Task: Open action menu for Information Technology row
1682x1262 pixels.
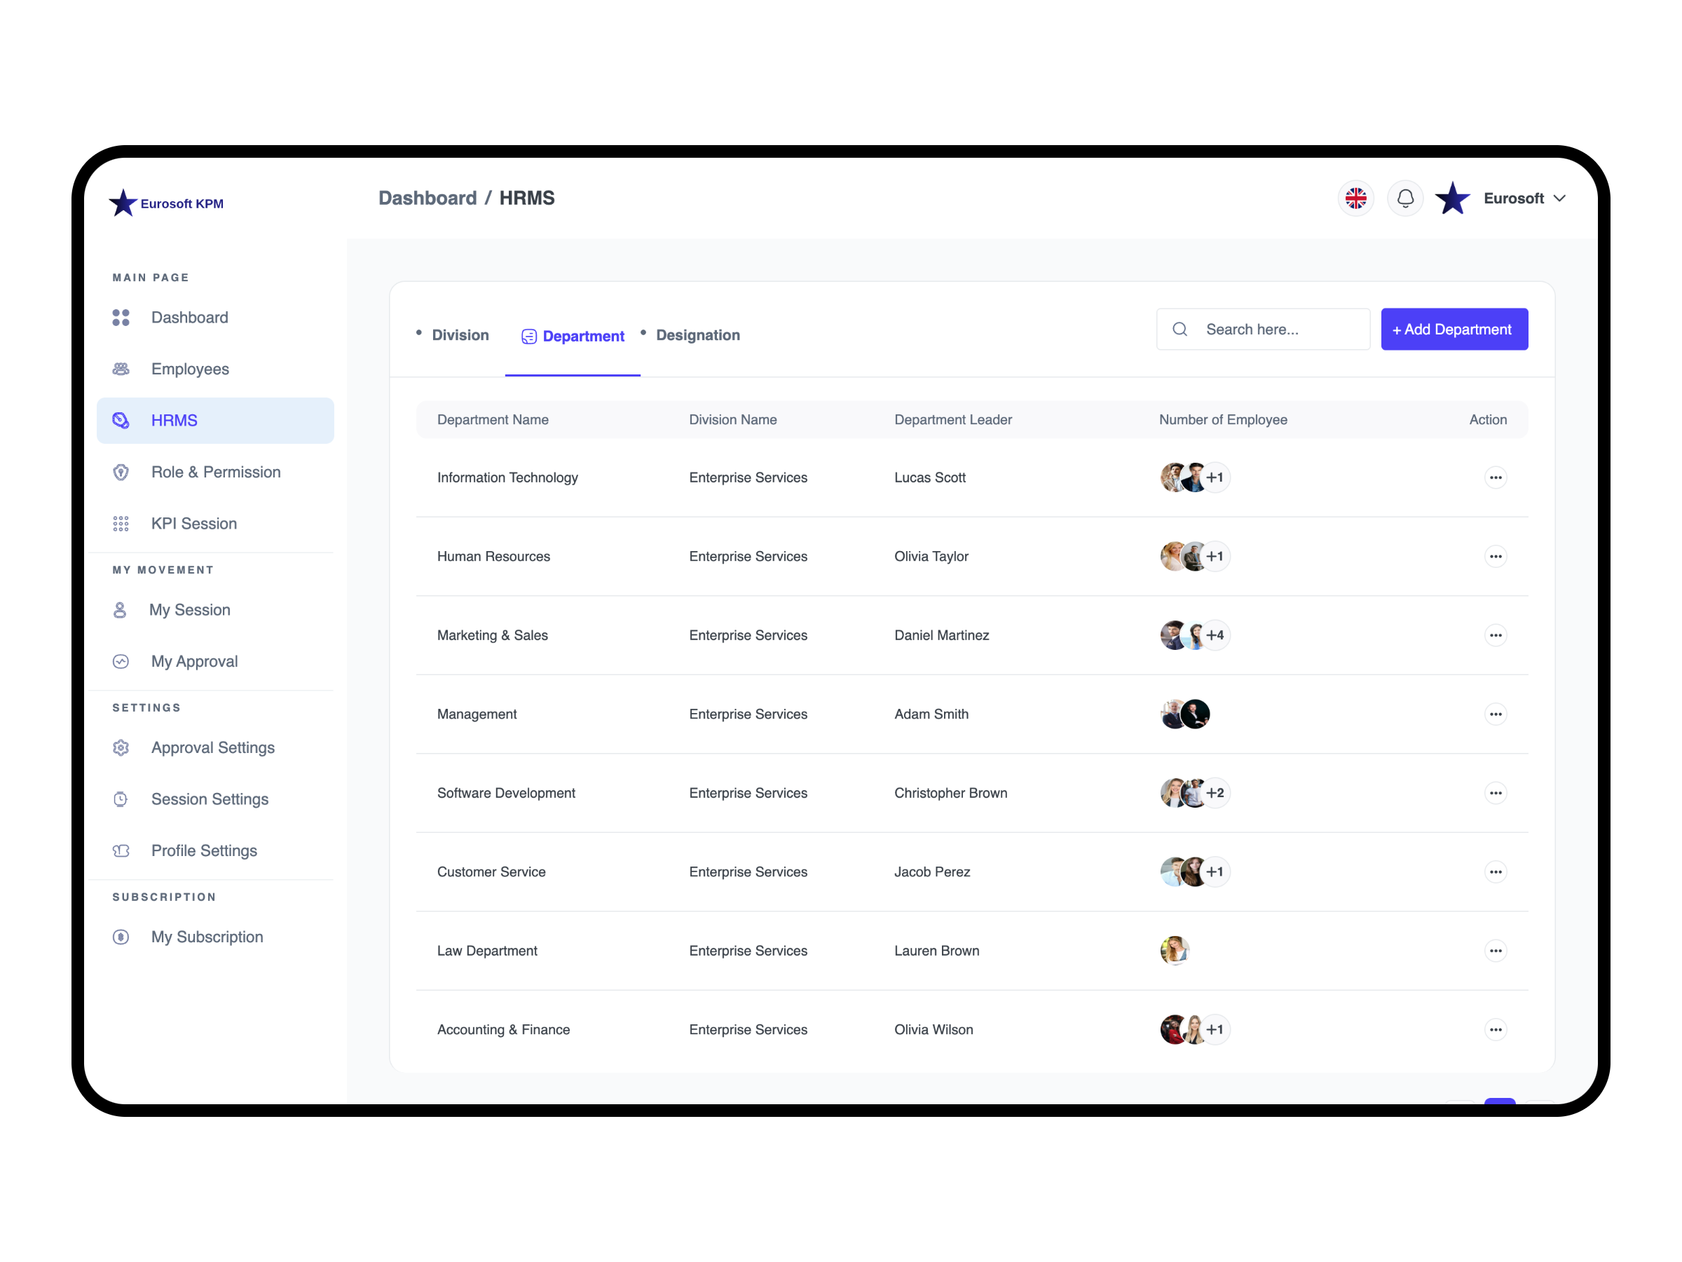Action: pyautogui.click(x=1495, y=477)
